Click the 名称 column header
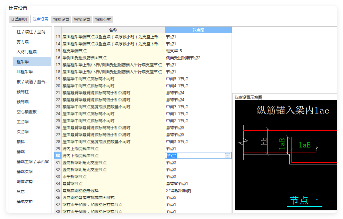 [113, 30]
